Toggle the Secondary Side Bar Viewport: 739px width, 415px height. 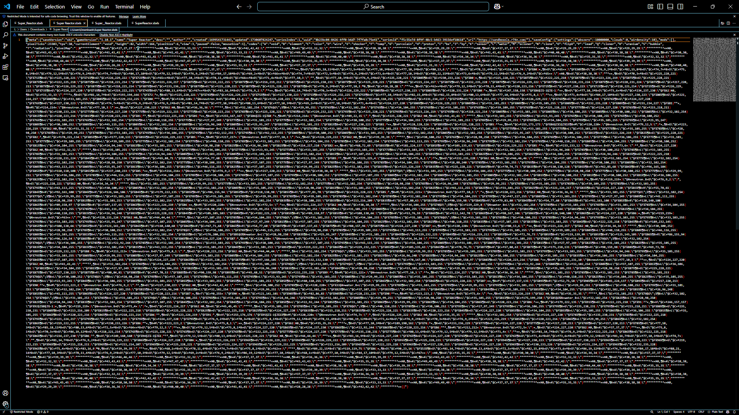[x=680, y=7]
